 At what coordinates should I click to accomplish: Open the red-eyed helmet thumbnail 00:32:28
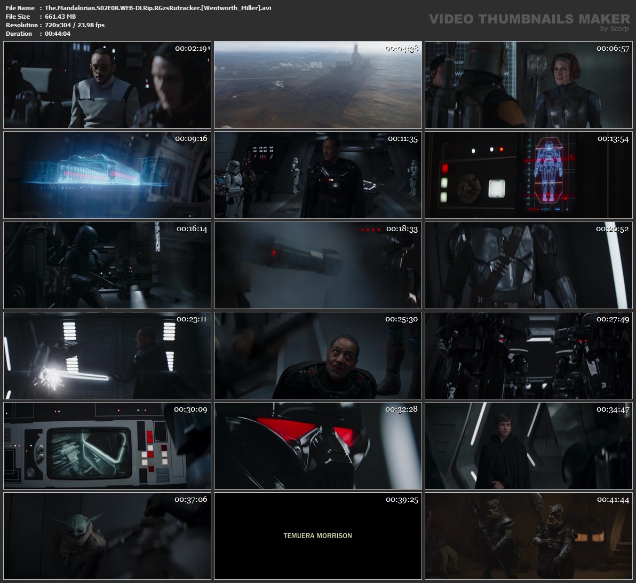318,446
